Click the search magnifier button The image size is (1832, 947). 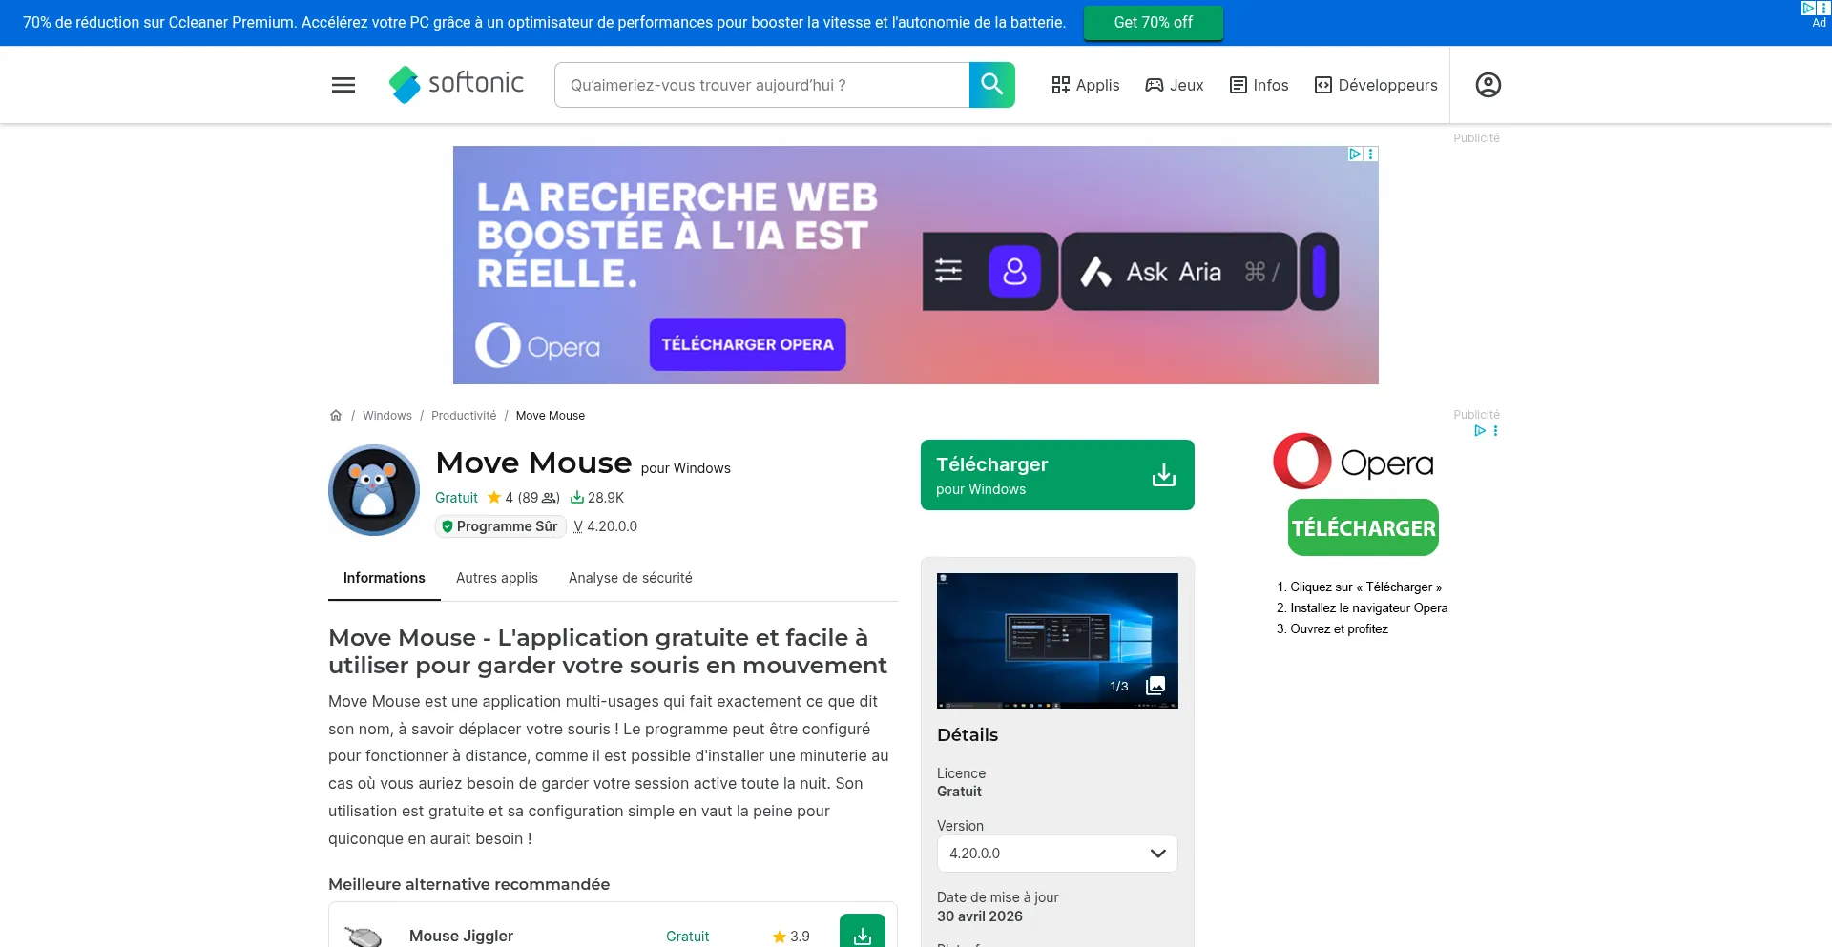point(992,85)
